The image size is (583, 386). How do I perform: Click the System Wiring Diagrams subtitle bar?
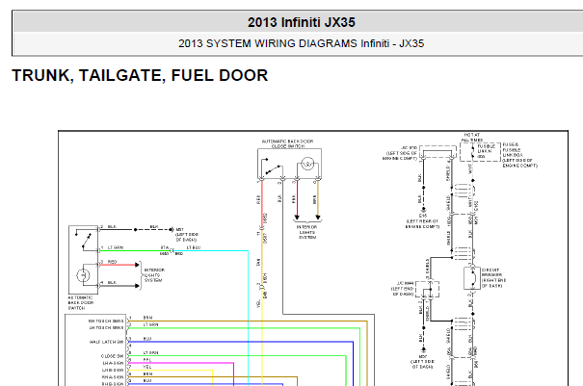pyautogui.click(x=291, y=43)
